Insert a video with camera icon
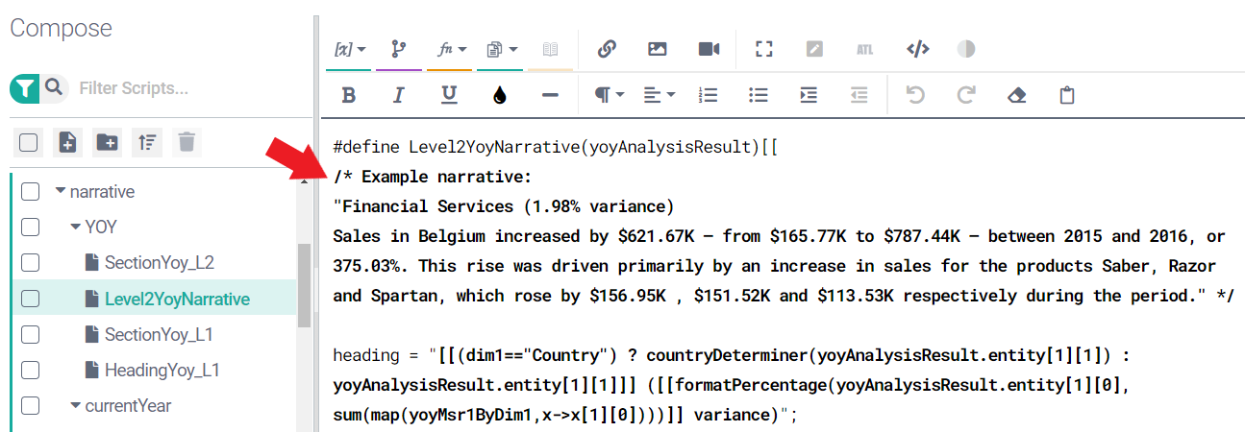The width and height of the screenshot is (1245, 432). click(x=710, y=49)
